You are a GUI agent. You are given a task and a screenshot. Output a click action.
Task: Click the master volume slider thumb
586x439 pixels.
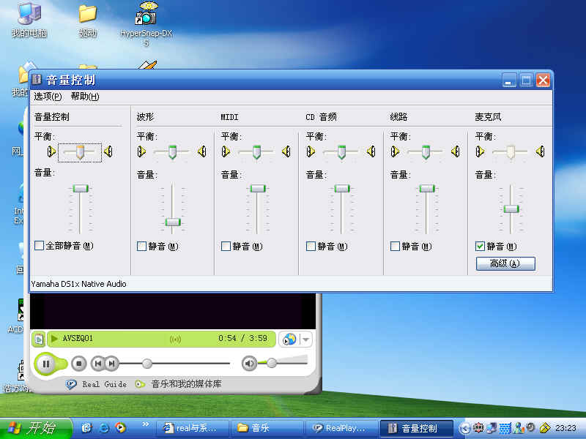(81, 189)
